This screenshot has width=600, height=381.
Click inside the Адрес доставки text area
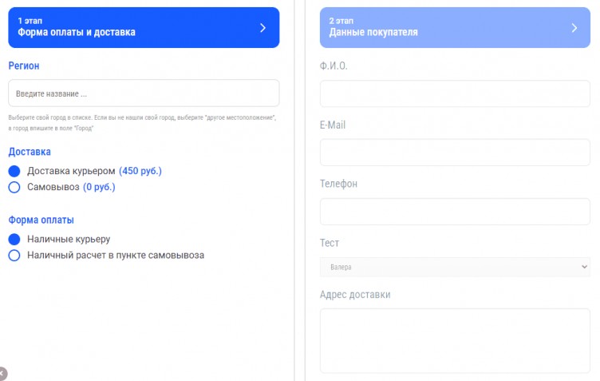[x=455, y=340]
